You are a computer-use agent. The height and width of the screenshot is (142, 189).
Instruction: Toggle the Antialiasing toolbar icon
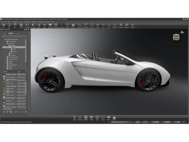(21, 25)
